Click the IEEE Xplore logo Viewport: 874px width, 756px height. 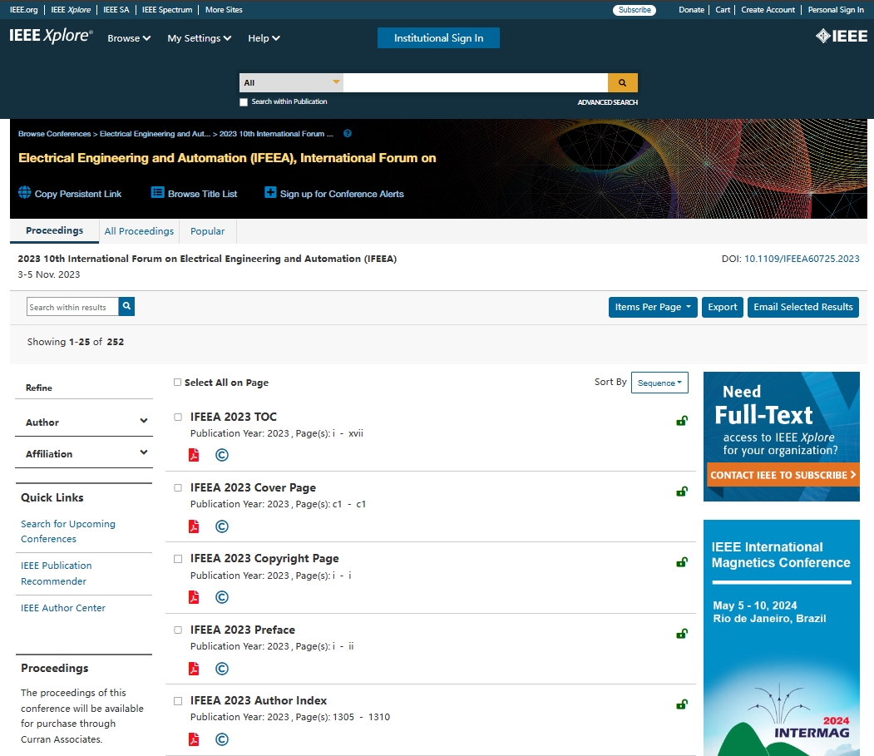point(52,36)
